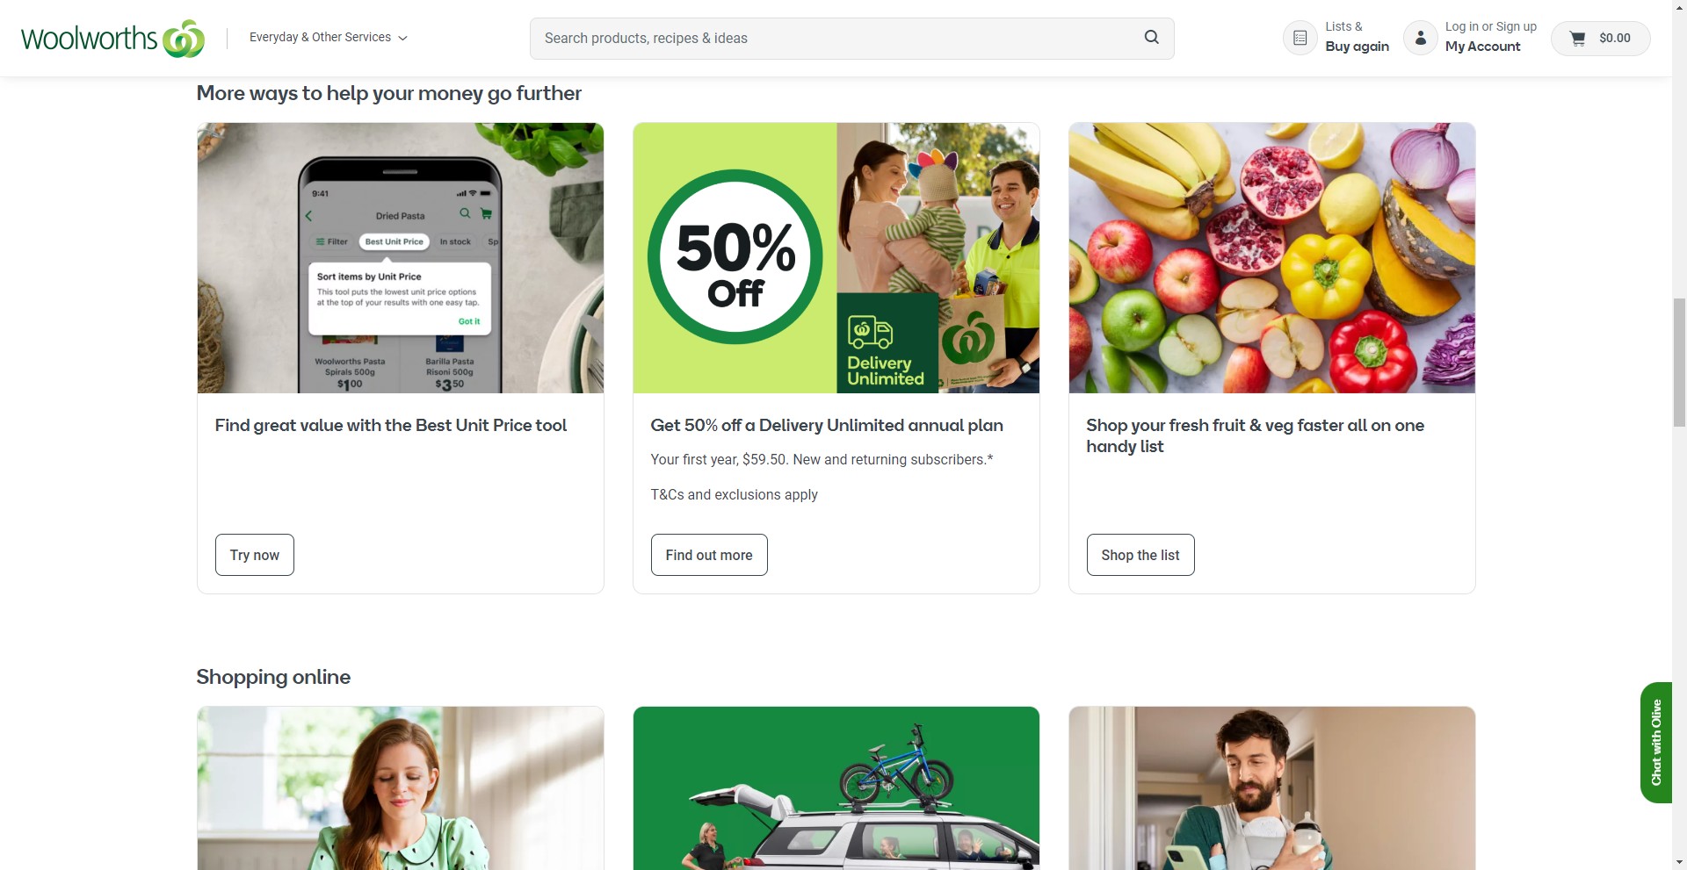The width and height of the screenshot is (1687, 870).
Task: Click the Shop the list button
Action: [1140, 555]
